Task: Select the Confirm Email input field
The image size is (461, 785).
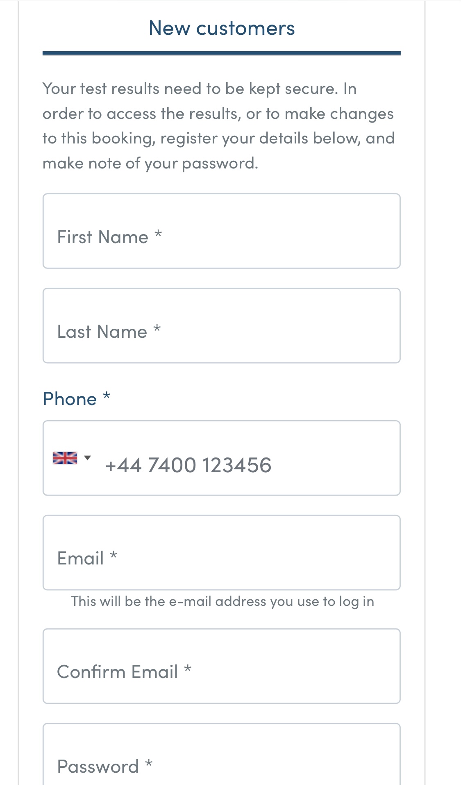Action: point(221,666)
